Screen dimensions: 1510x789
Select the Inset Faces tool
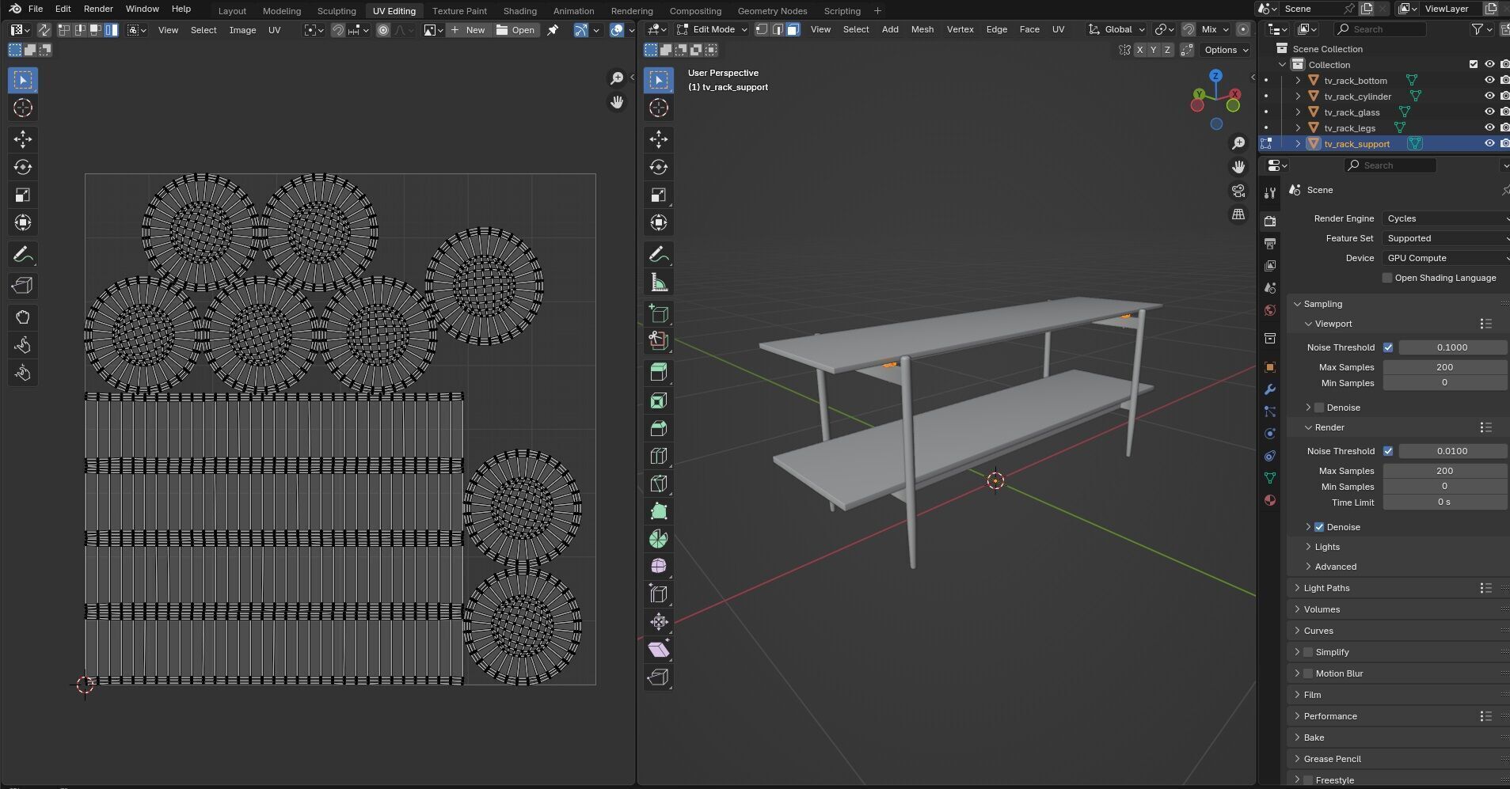tap(659, 400)
